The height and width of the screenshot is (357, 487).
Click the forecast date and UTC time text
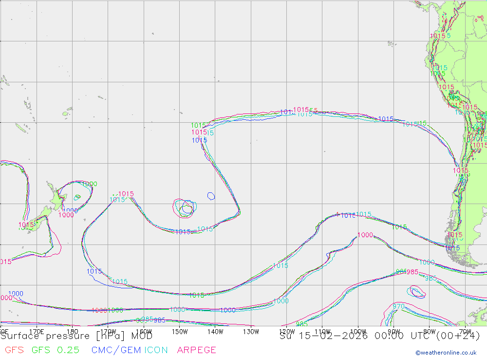(x=380, y=336)
